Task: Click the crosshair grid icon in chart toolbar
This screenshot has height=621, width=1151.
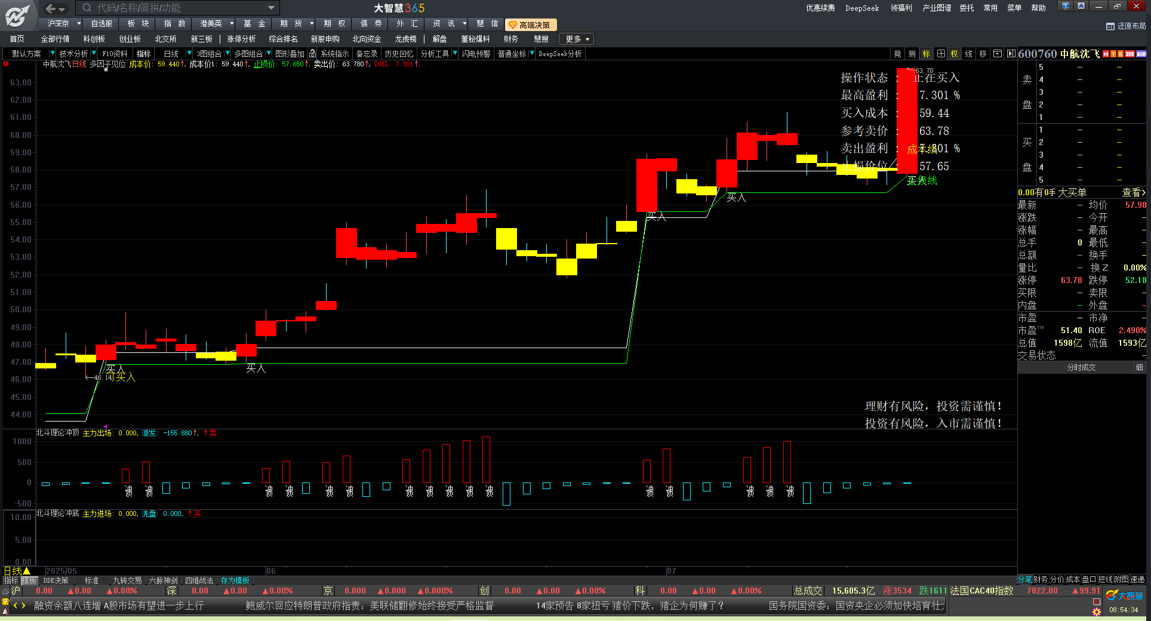Action: (x=941, y=54)
